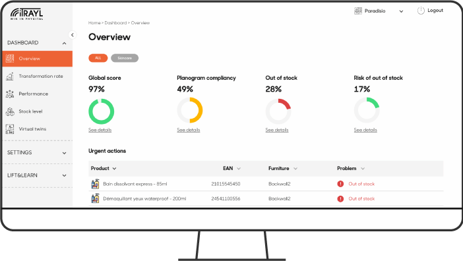Sort by the Furniture column chevron
The width and height of the screenshot is (463, 261).
(295, 168)
